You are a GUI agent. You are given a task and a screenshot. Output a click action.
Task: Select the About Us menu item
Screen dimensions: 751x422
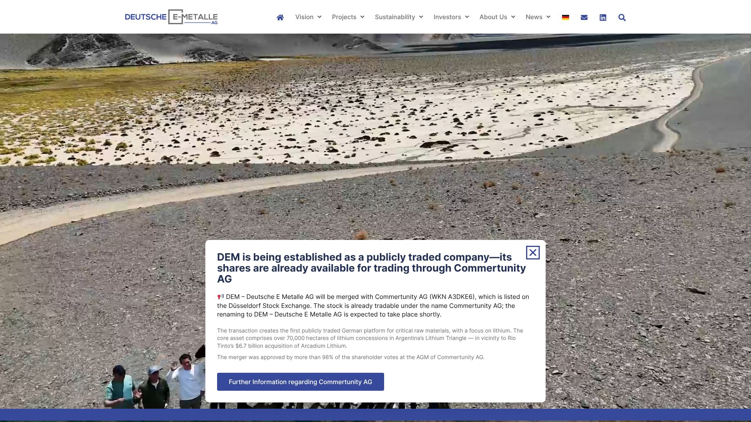493,17
